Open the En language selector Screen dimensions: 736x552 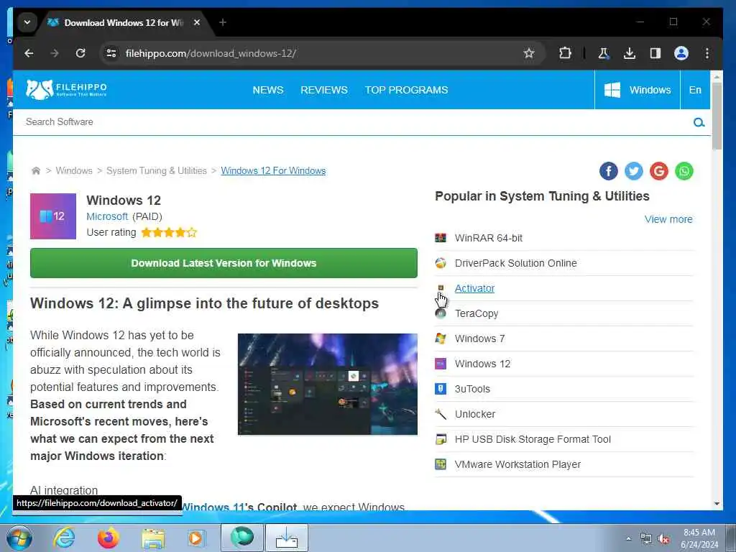pyautogui.click(x=695, y=90)
